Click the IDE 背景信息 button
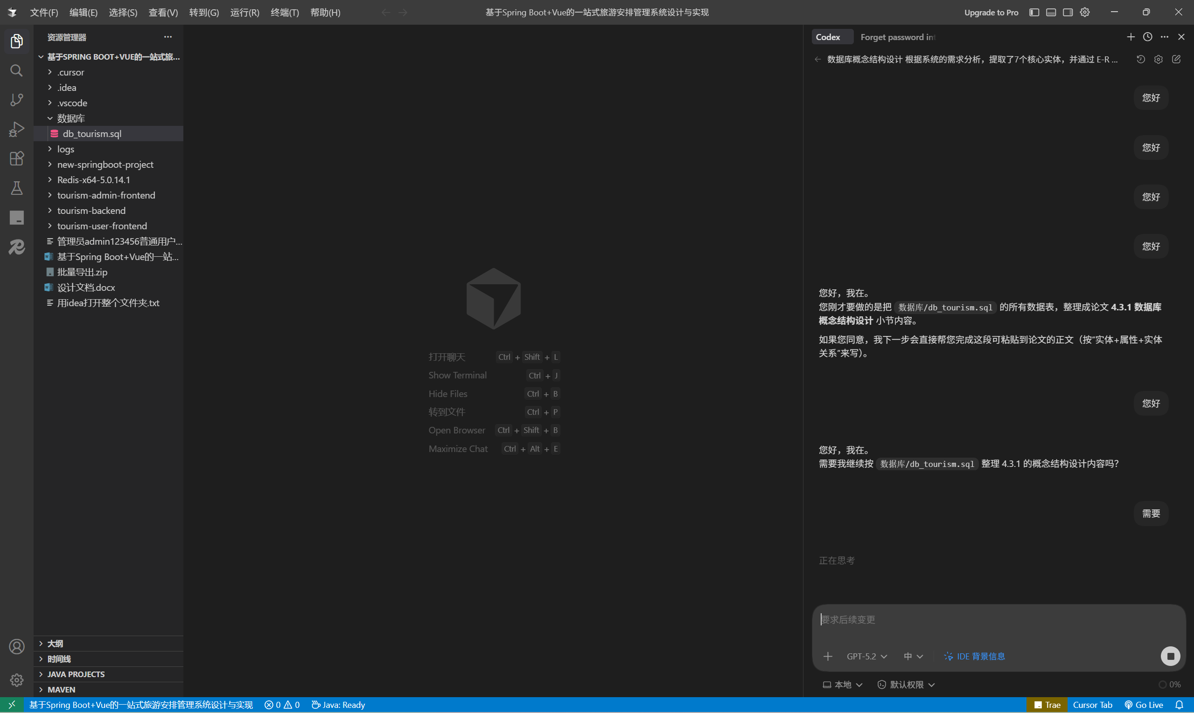 pos(974,656)
